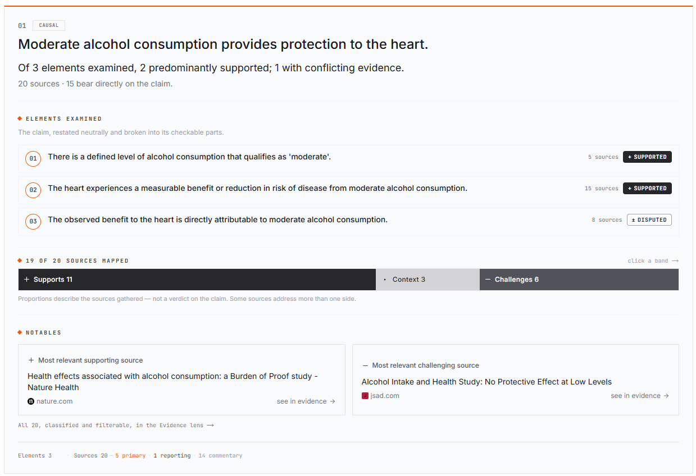Click the CAUSAL tag label
This screenshot has height=476, width=696.
pos(49,25)
